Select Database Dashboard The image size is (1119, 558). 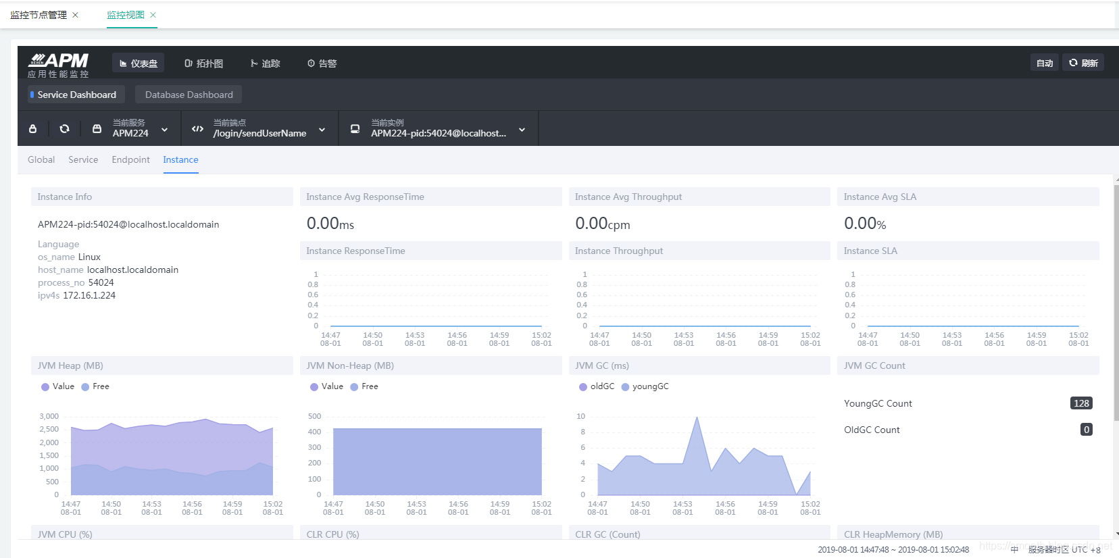189,95
